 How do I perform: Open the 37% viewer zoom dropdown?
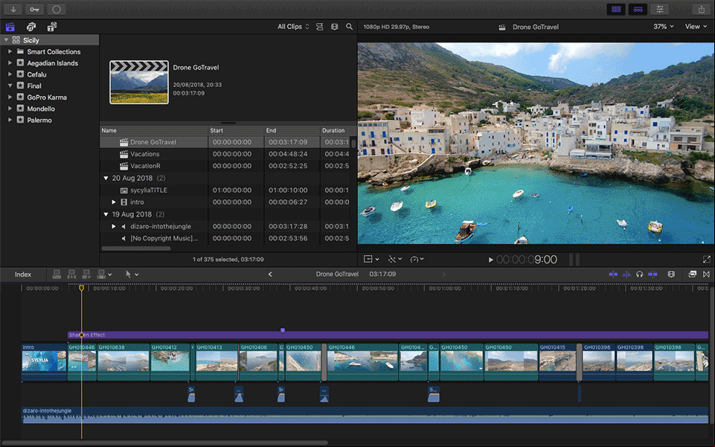click(663, 27)
